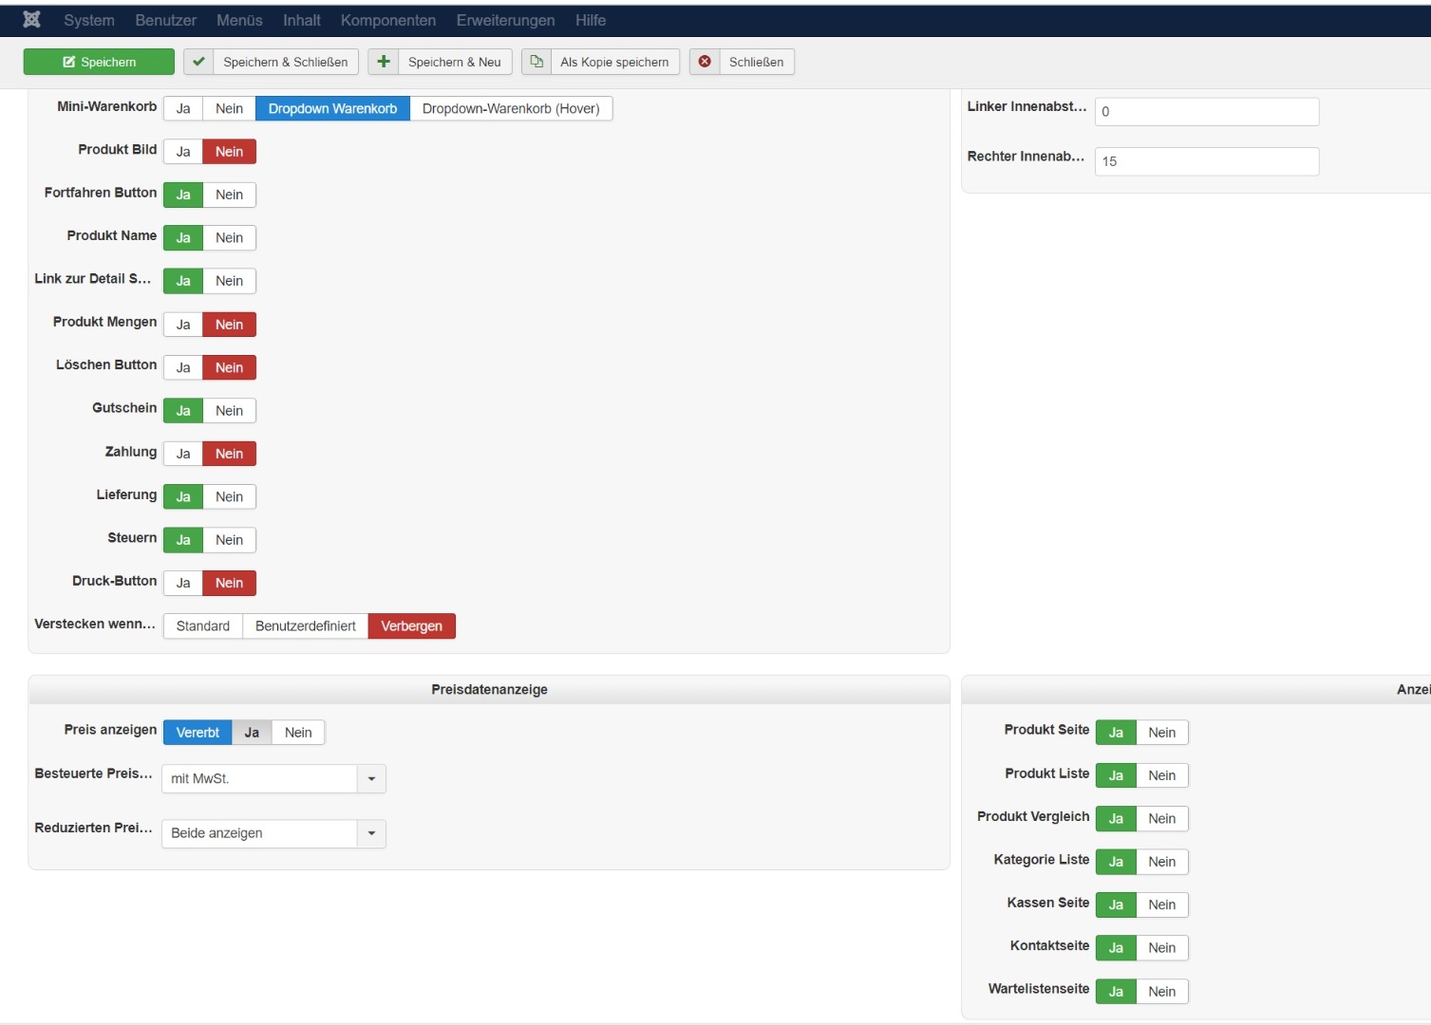Click the copy icon beside Als Kopie speichern
This screenshot has height=1025, width=1431.
pos(537,62)
